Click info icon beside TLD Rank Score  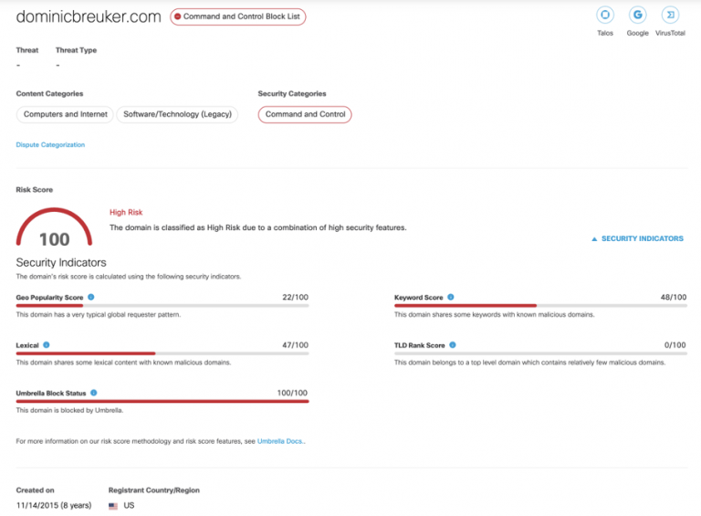click(453, 345)
